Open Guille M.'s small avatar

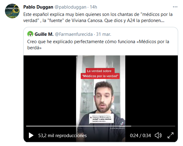point(30,34)
